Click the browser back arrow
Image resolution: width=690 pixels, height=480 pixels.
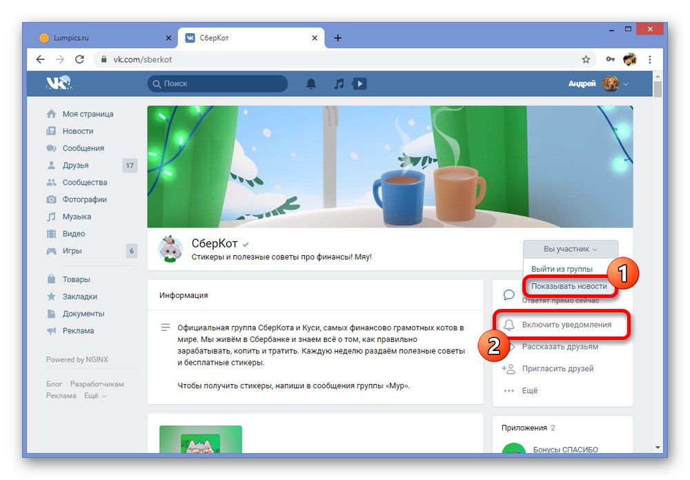pyautogui.click(x=41, y=59)
